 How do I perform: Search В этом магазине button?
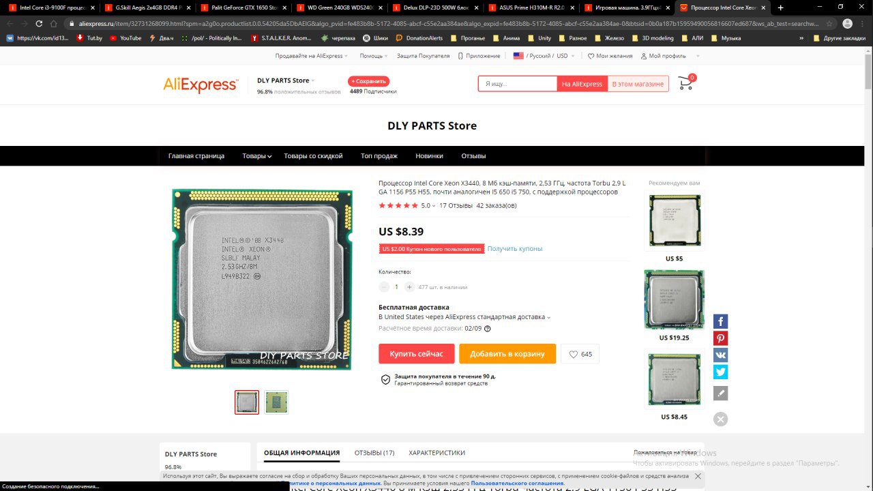point(638,84)
